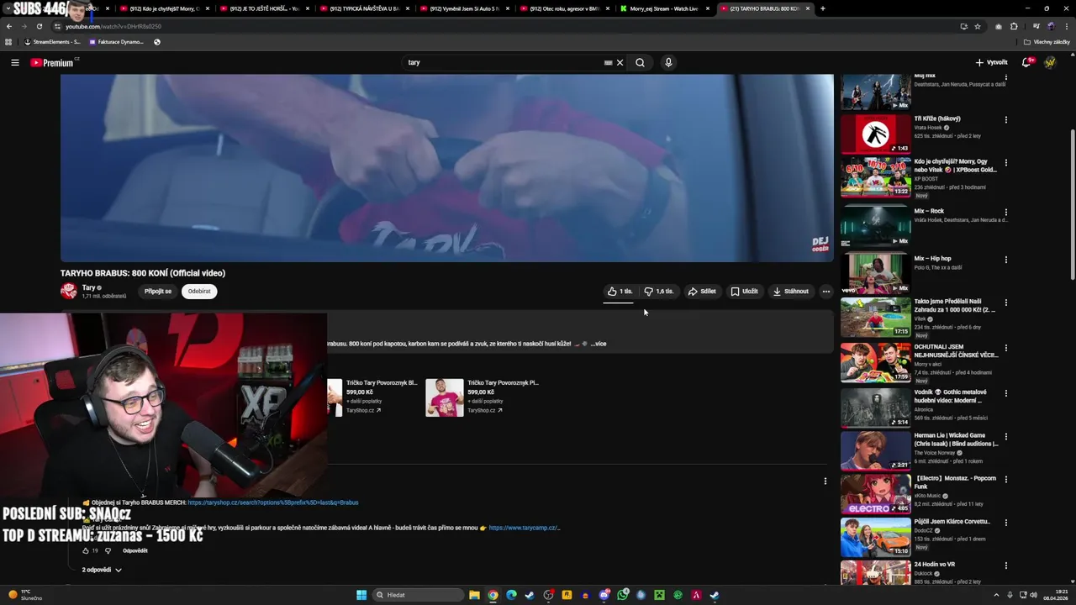
Task: Open account avatar menu on YouTube
Action: [1050, 62]
